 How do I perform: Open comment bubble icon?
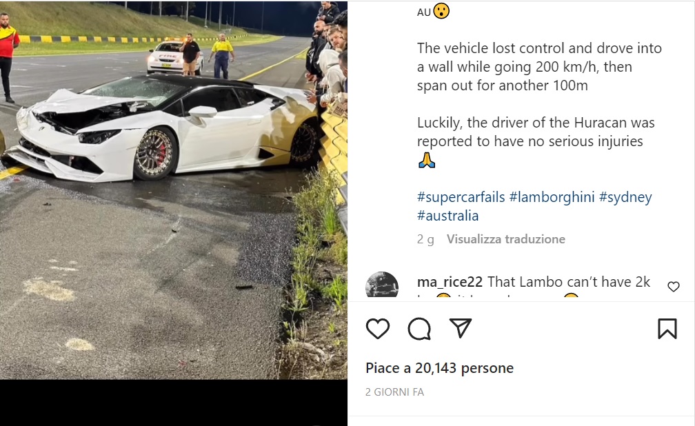[x=419, y=329]
